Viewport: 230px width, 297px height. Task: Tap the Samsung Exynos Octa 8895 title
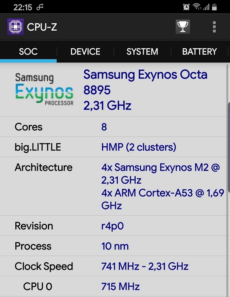pos(145,82)
